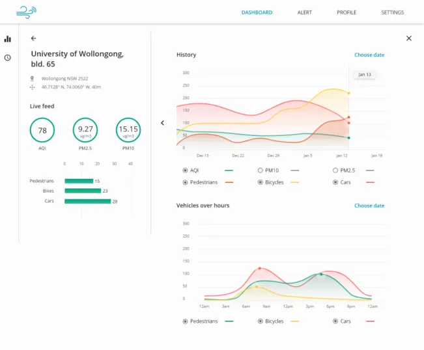424x350 pixels.
Task: Close the detail panel with X
Action: (x=409, y=38)
